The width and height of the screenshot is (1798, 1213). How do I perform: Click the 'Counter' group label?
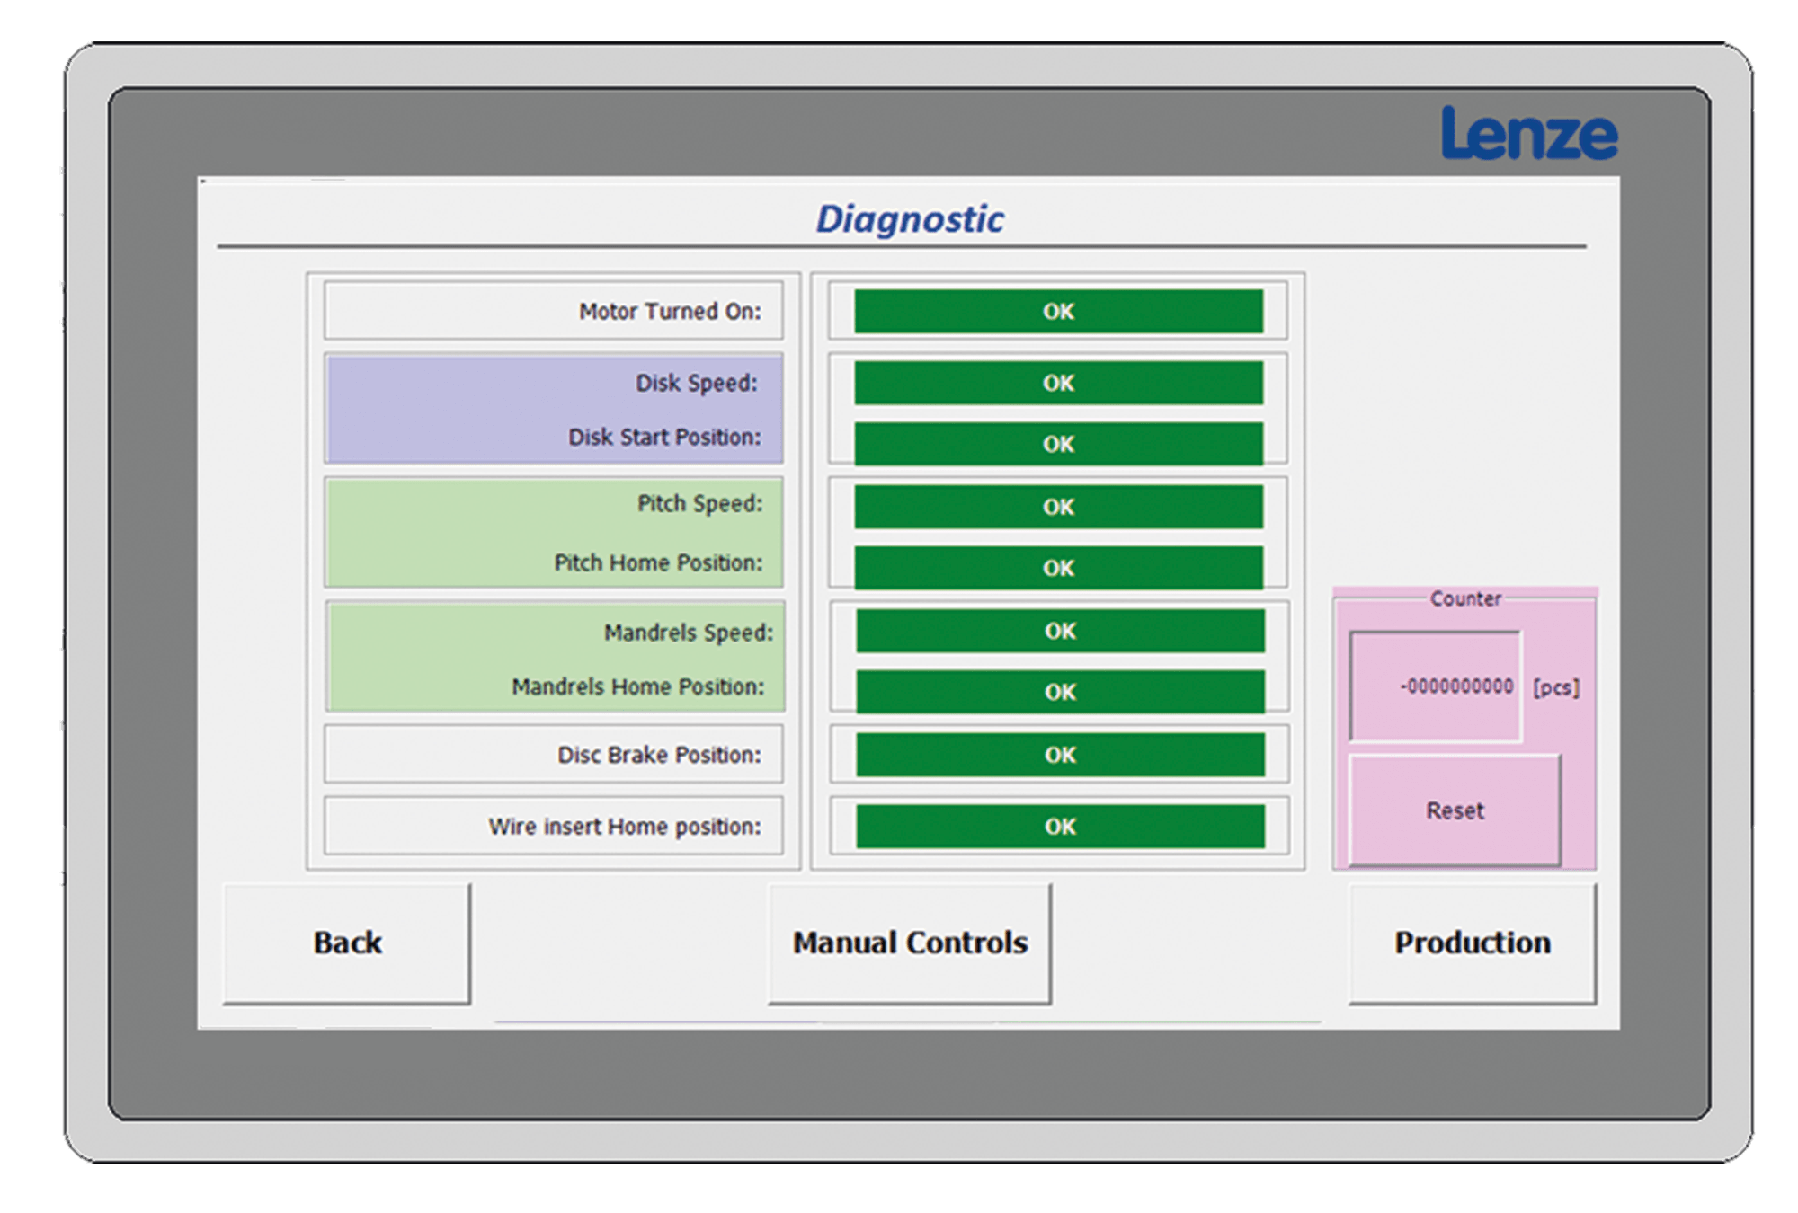(1465, 598)
